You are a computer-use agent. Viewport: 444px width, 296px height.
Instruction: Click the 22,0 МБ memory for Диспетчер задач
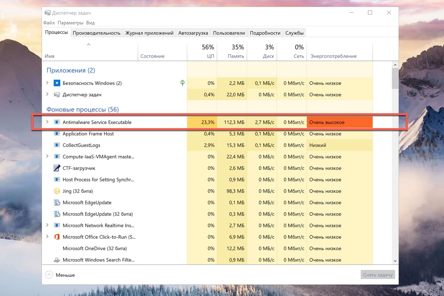(235, 95)
